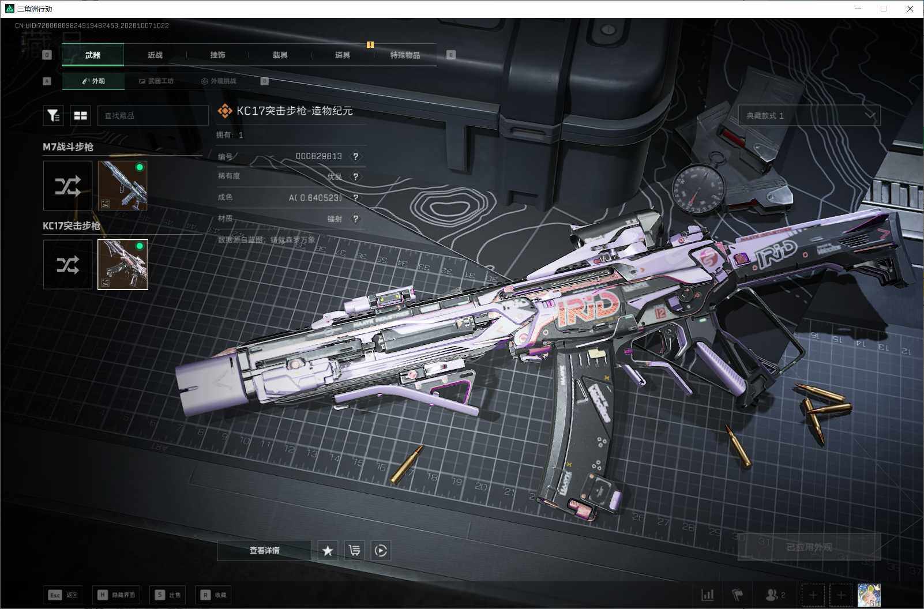
Task: Click the S 出售 button
Action: [168, 595]
